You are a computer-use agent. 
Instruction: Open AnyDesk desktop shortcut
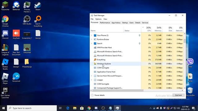point(16,35)
